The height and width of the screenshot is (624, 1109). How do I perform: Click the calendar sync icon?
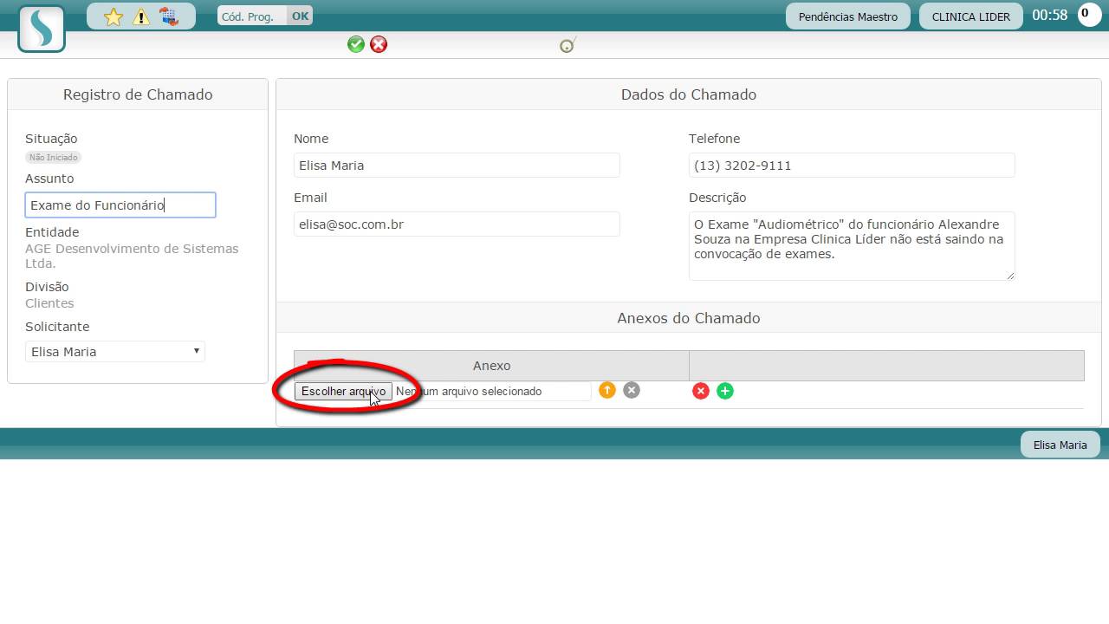click(169, 16)
